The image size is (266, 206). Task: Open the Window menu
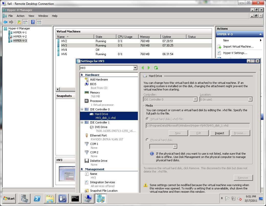[x=43, y=16]
